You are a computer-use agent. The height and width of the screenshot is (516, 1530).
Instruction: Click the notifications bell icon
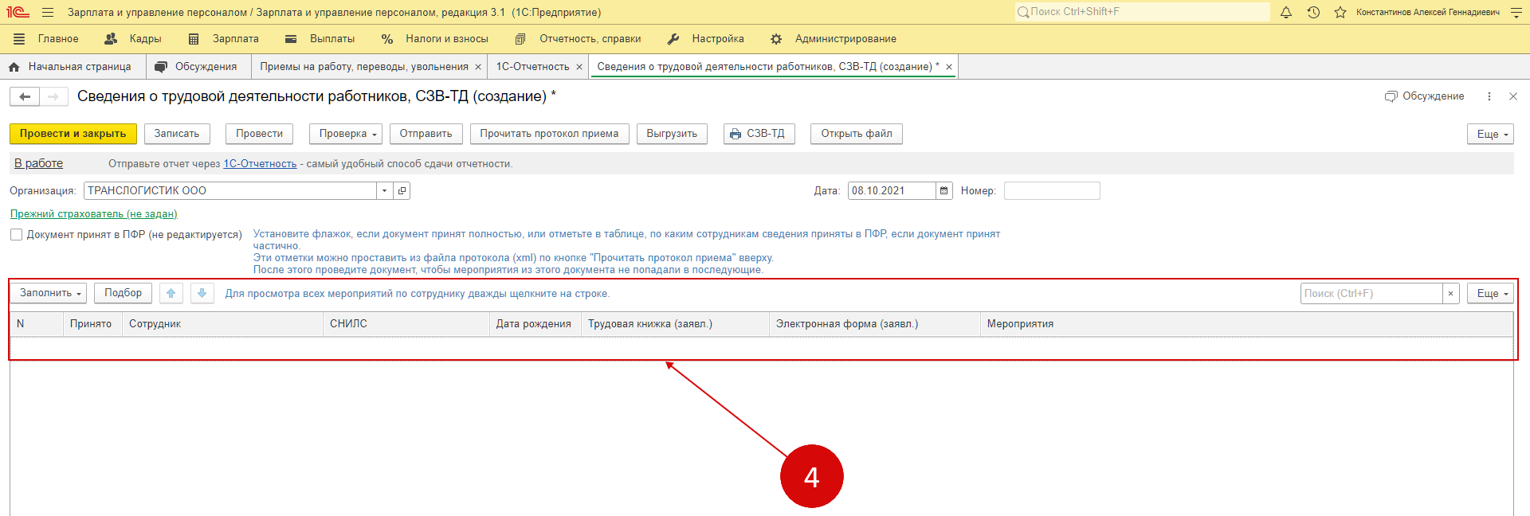(1286, 12)
